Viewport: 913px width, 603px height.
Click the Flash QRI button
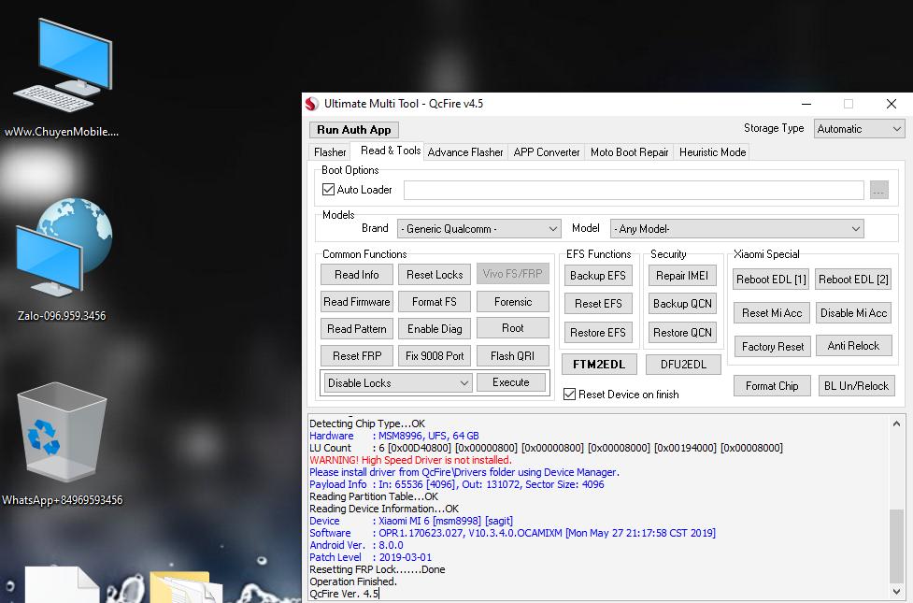[513, 355]
